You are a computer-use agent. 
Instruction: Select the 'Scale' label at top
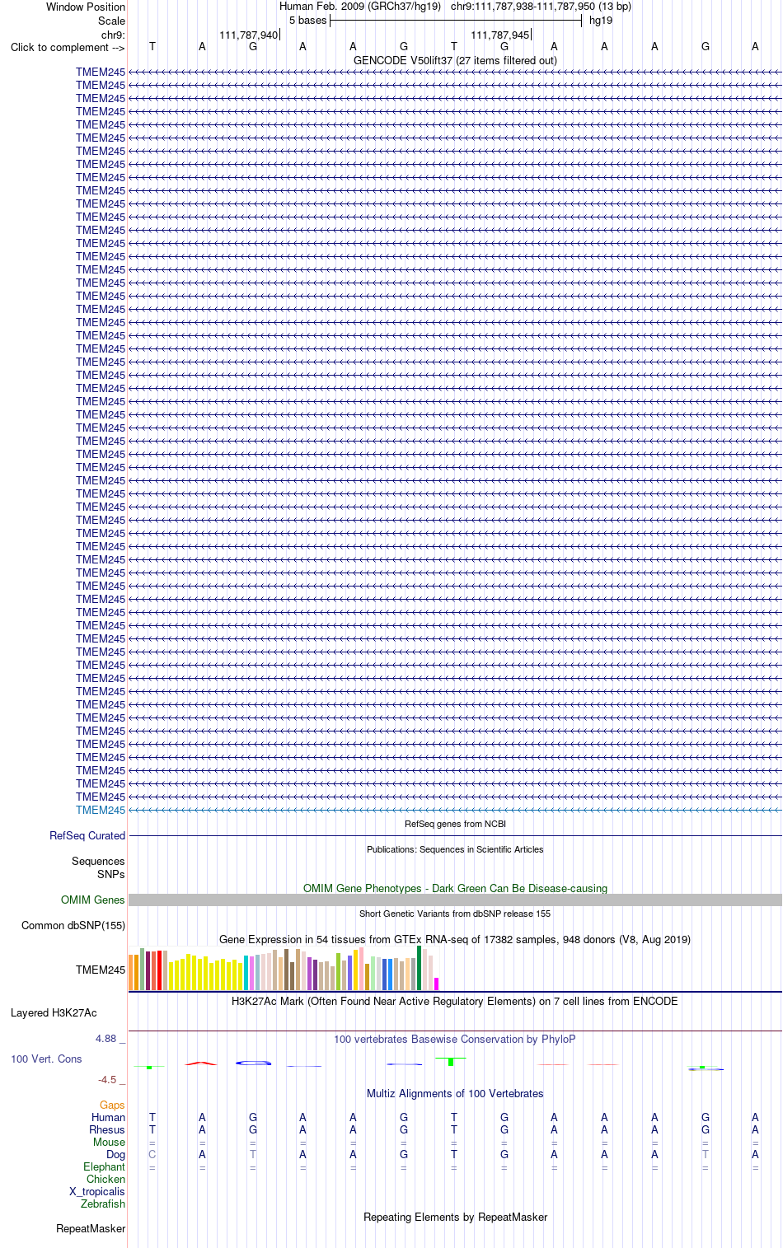112,21
